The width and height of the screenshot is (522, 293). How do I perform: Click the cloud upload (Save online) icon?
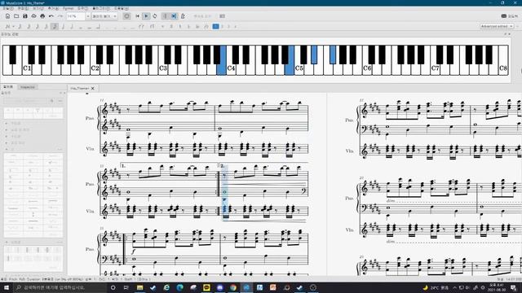pyautogui.click(x=33, y=16)
